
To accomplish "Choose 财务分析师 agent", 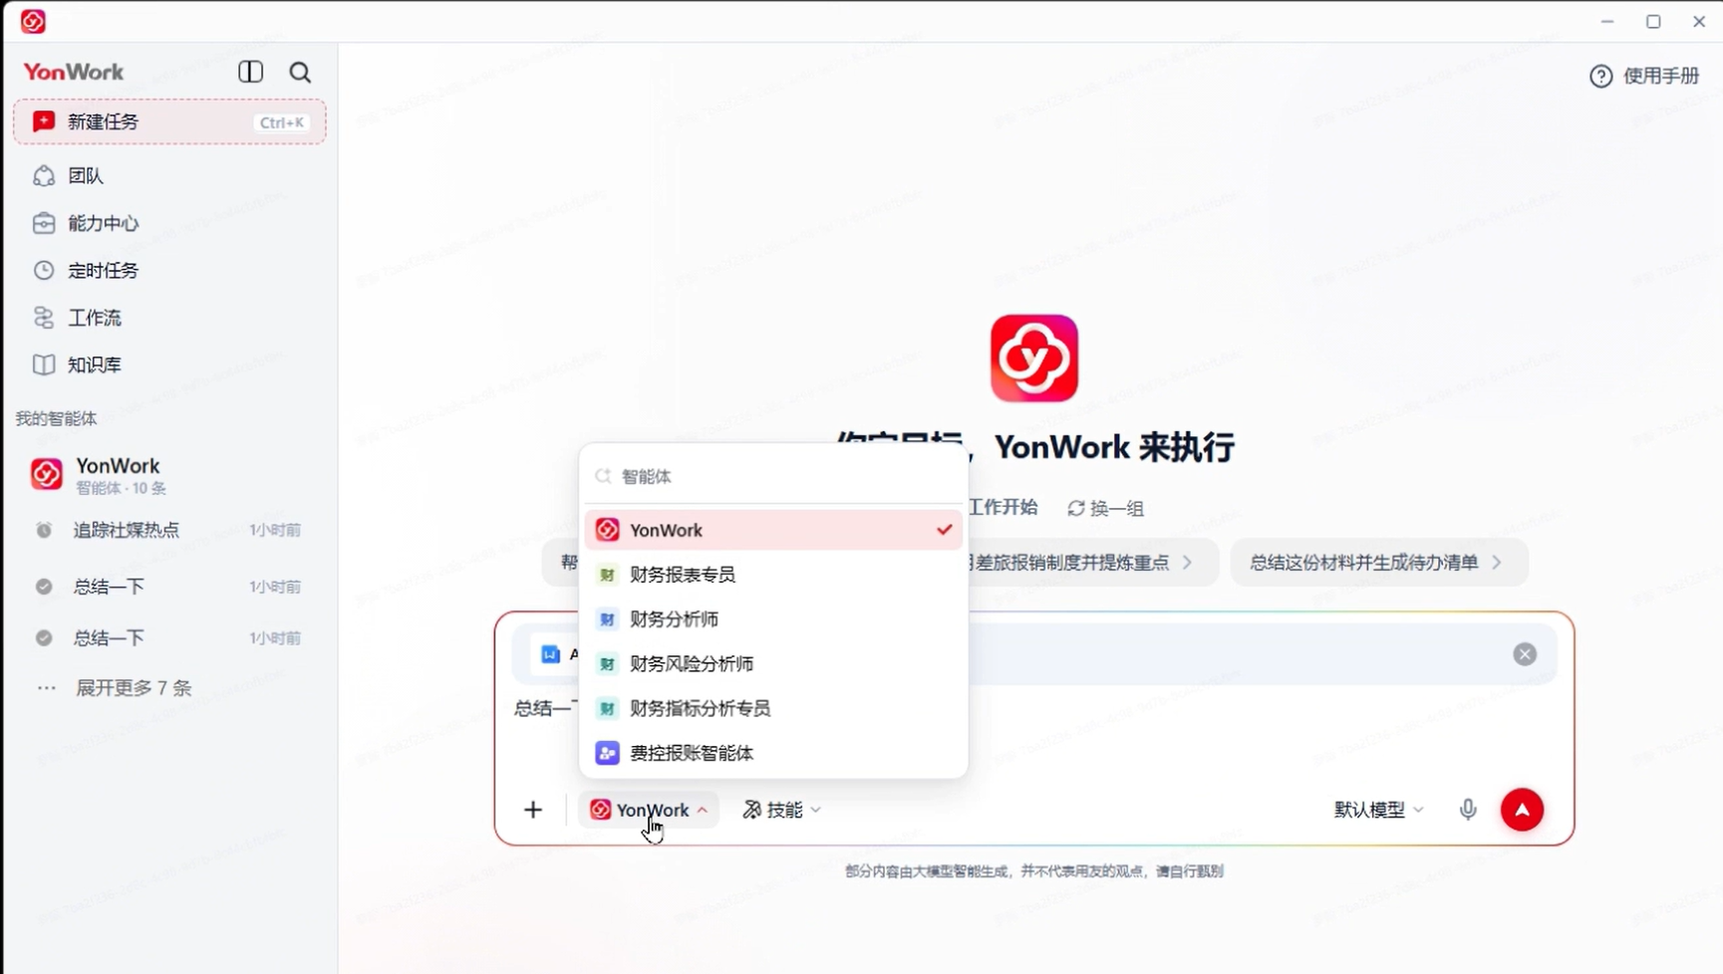I will click(x=773, y=618).
